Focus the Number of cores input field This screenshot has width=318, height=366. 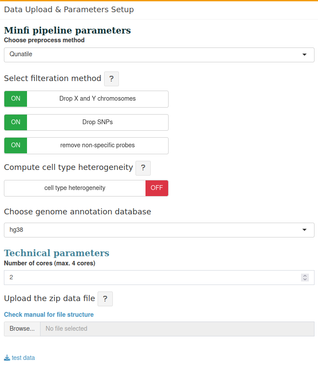click(x=159, y=278)
